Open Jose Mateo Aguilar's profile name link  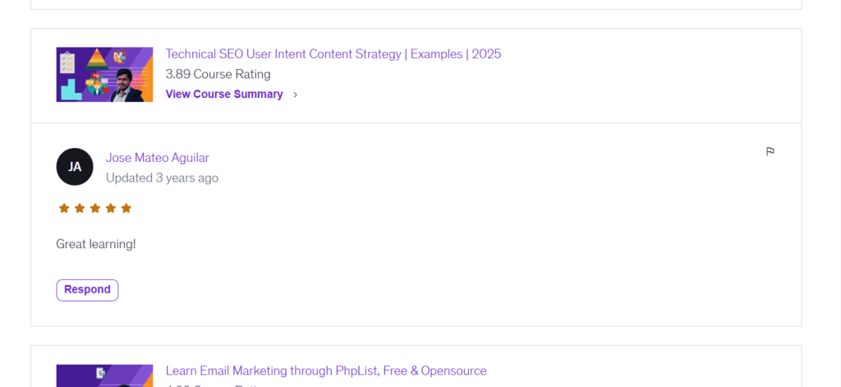[157, 158]
